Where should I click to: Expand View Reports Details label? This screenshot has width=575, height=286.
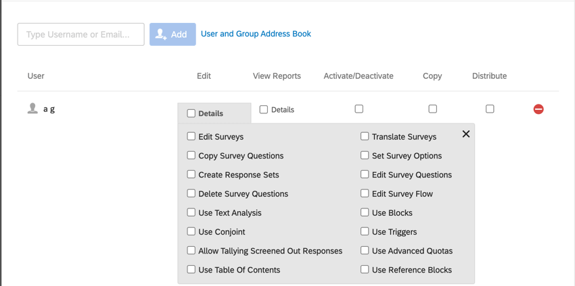pyautogui.click(x=283, y=110)
